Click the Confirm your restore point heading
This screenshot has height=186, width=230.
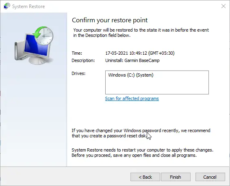click(110, 20)
